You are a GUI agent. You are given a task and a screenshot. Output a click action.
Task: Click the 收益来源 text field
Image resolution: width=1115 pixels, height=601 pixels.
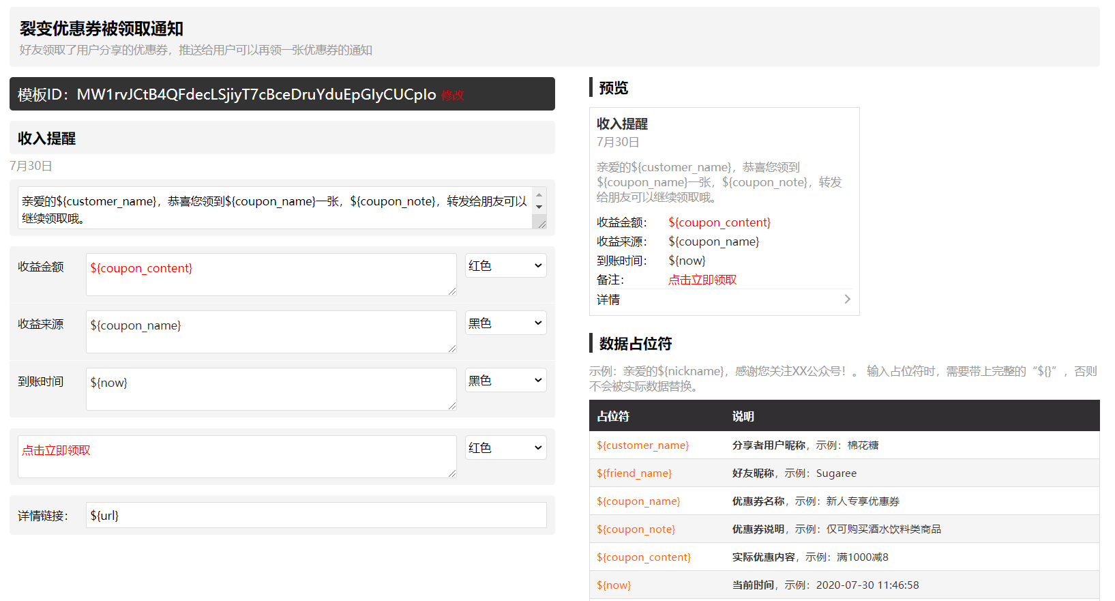271,332
